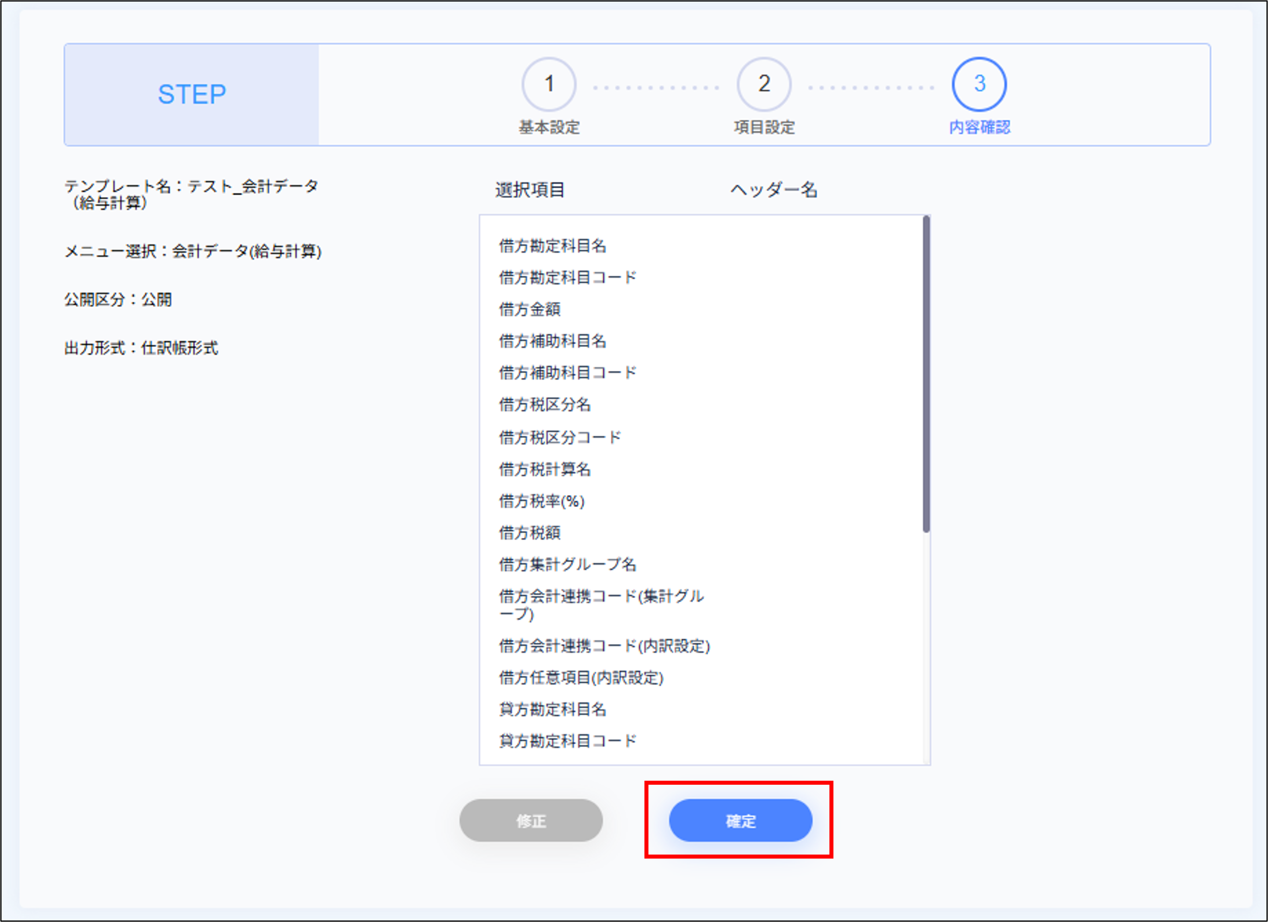Click 貸方勘定科目名 near the list bottom
Viewport: 1268px width, 922px height.
tap(553, 709)
